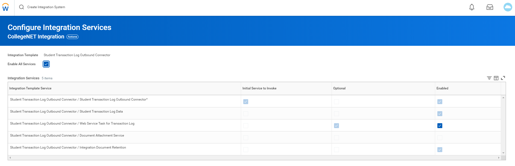Click the CollegeNET Integration subtitle
Viewport: 515px width, 166px height.
tap(36, 37)
